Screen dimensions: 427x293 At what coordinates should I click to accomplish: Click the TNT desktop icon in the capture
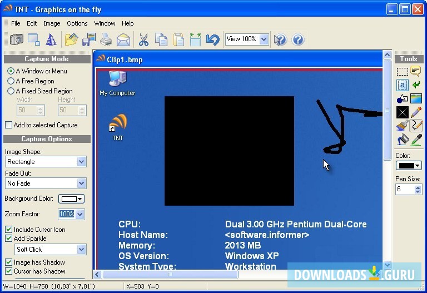tap(118, 127)
